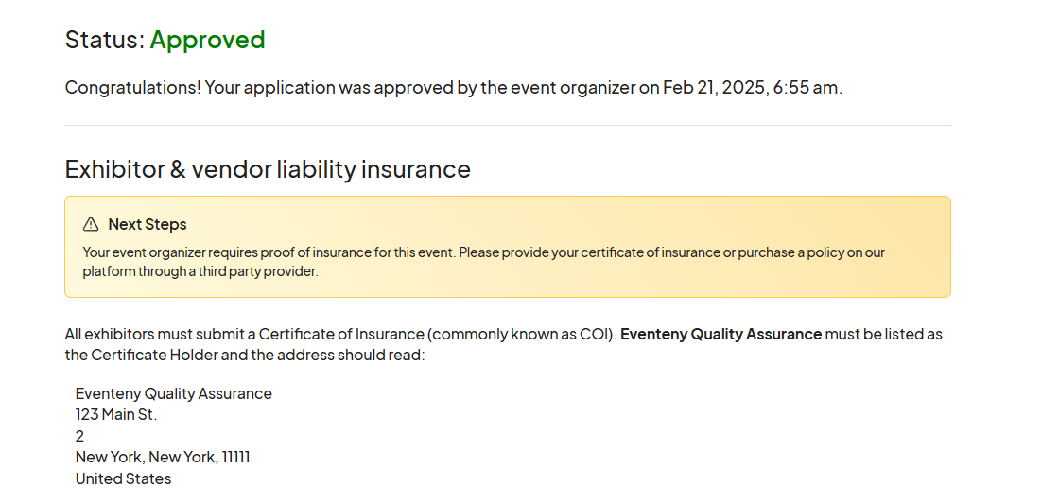
Task: Click the address line showing 2
Action: pyautogui.click(x=79, y=437)
